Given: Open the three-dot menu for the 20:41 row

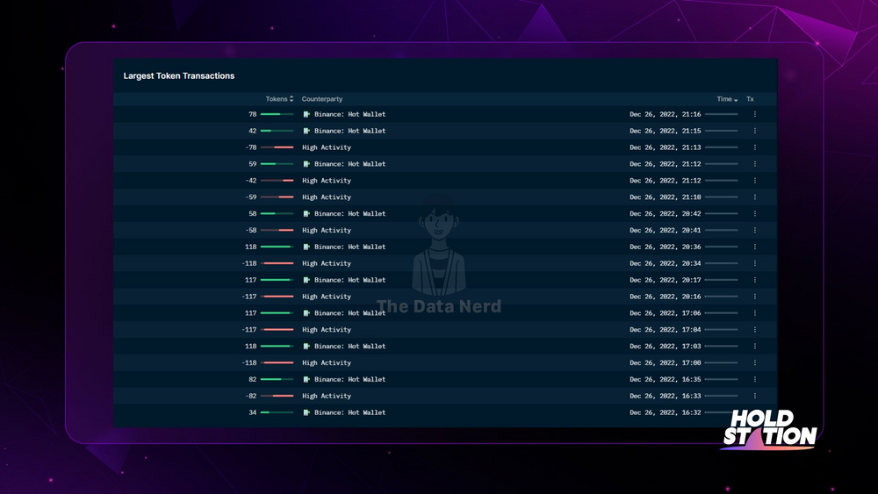Looking at the screenshot, I should [755, 230].
